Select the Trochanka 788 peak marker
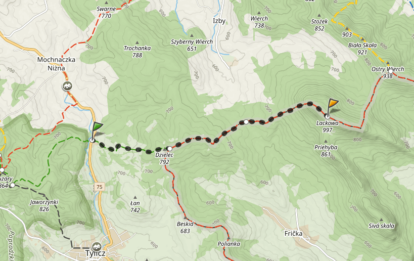 point(137,42)
